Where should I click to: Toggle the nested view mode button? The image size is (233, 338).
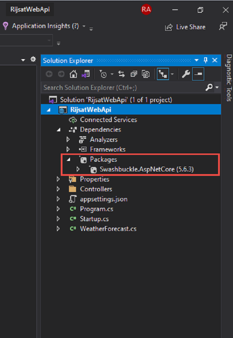[162, 74]
